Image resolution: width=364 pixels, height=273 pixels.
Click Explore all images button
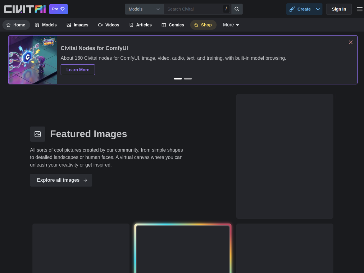tap(61, 180)
